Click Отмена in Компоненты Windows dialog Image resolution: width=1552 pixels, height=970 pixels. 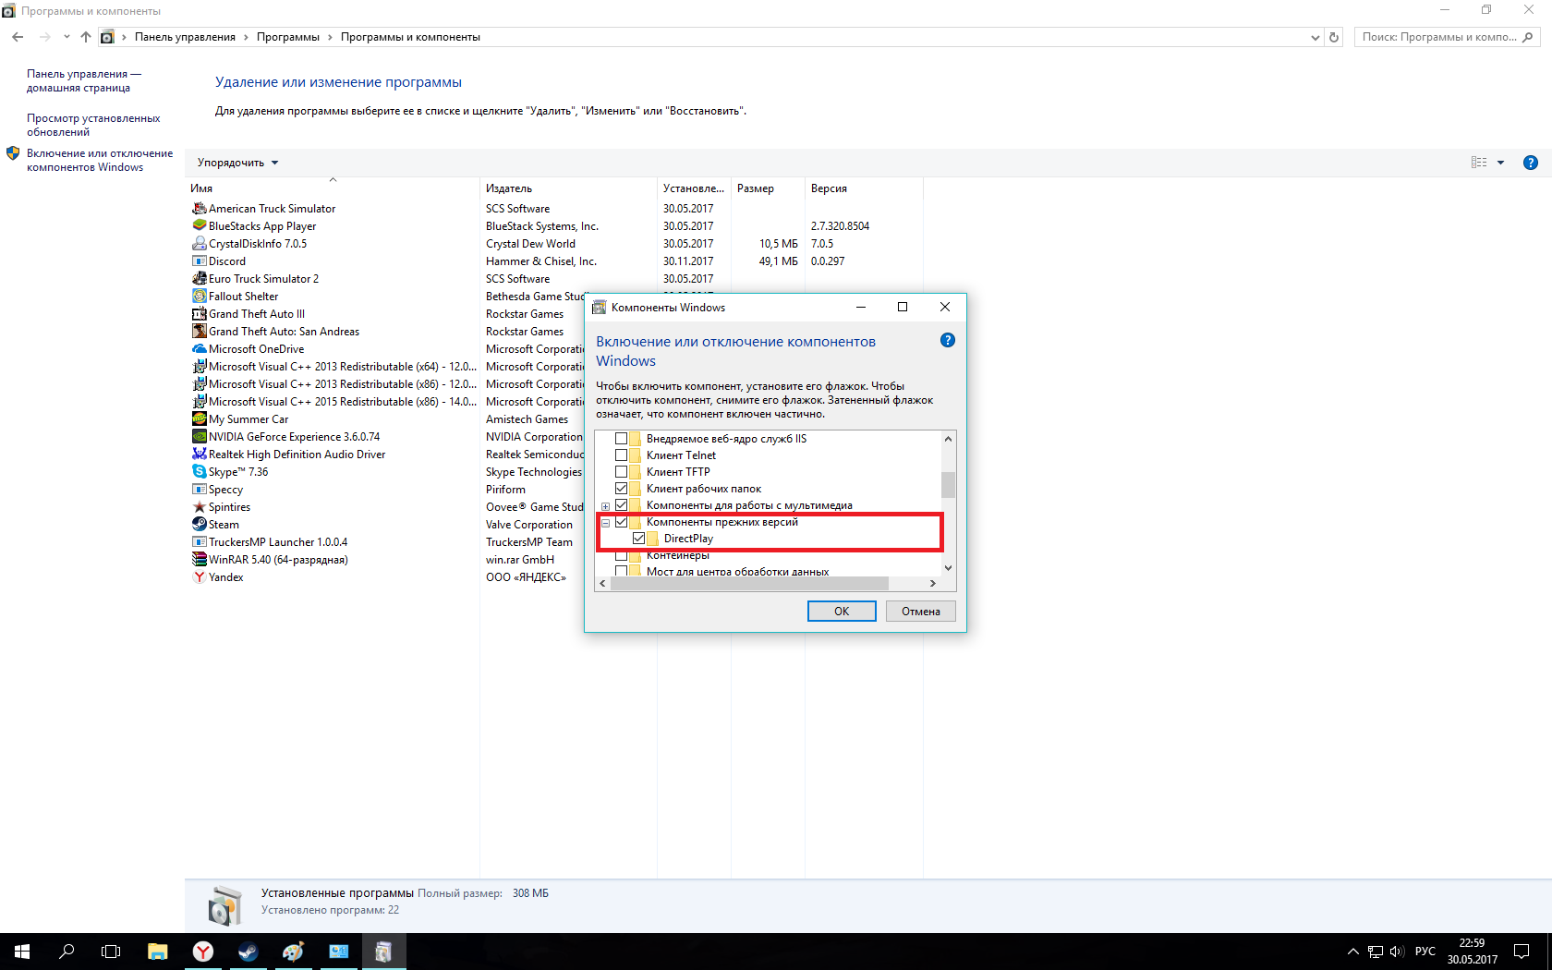(921, 612)
